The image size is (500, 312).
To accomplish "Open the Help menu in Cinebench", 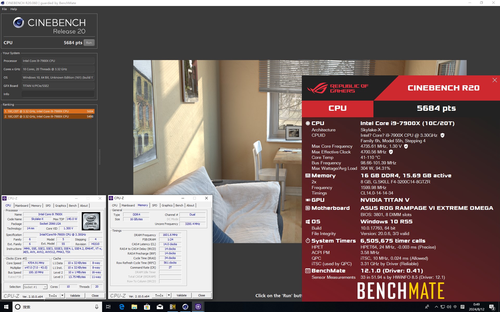I will (14, 9).
